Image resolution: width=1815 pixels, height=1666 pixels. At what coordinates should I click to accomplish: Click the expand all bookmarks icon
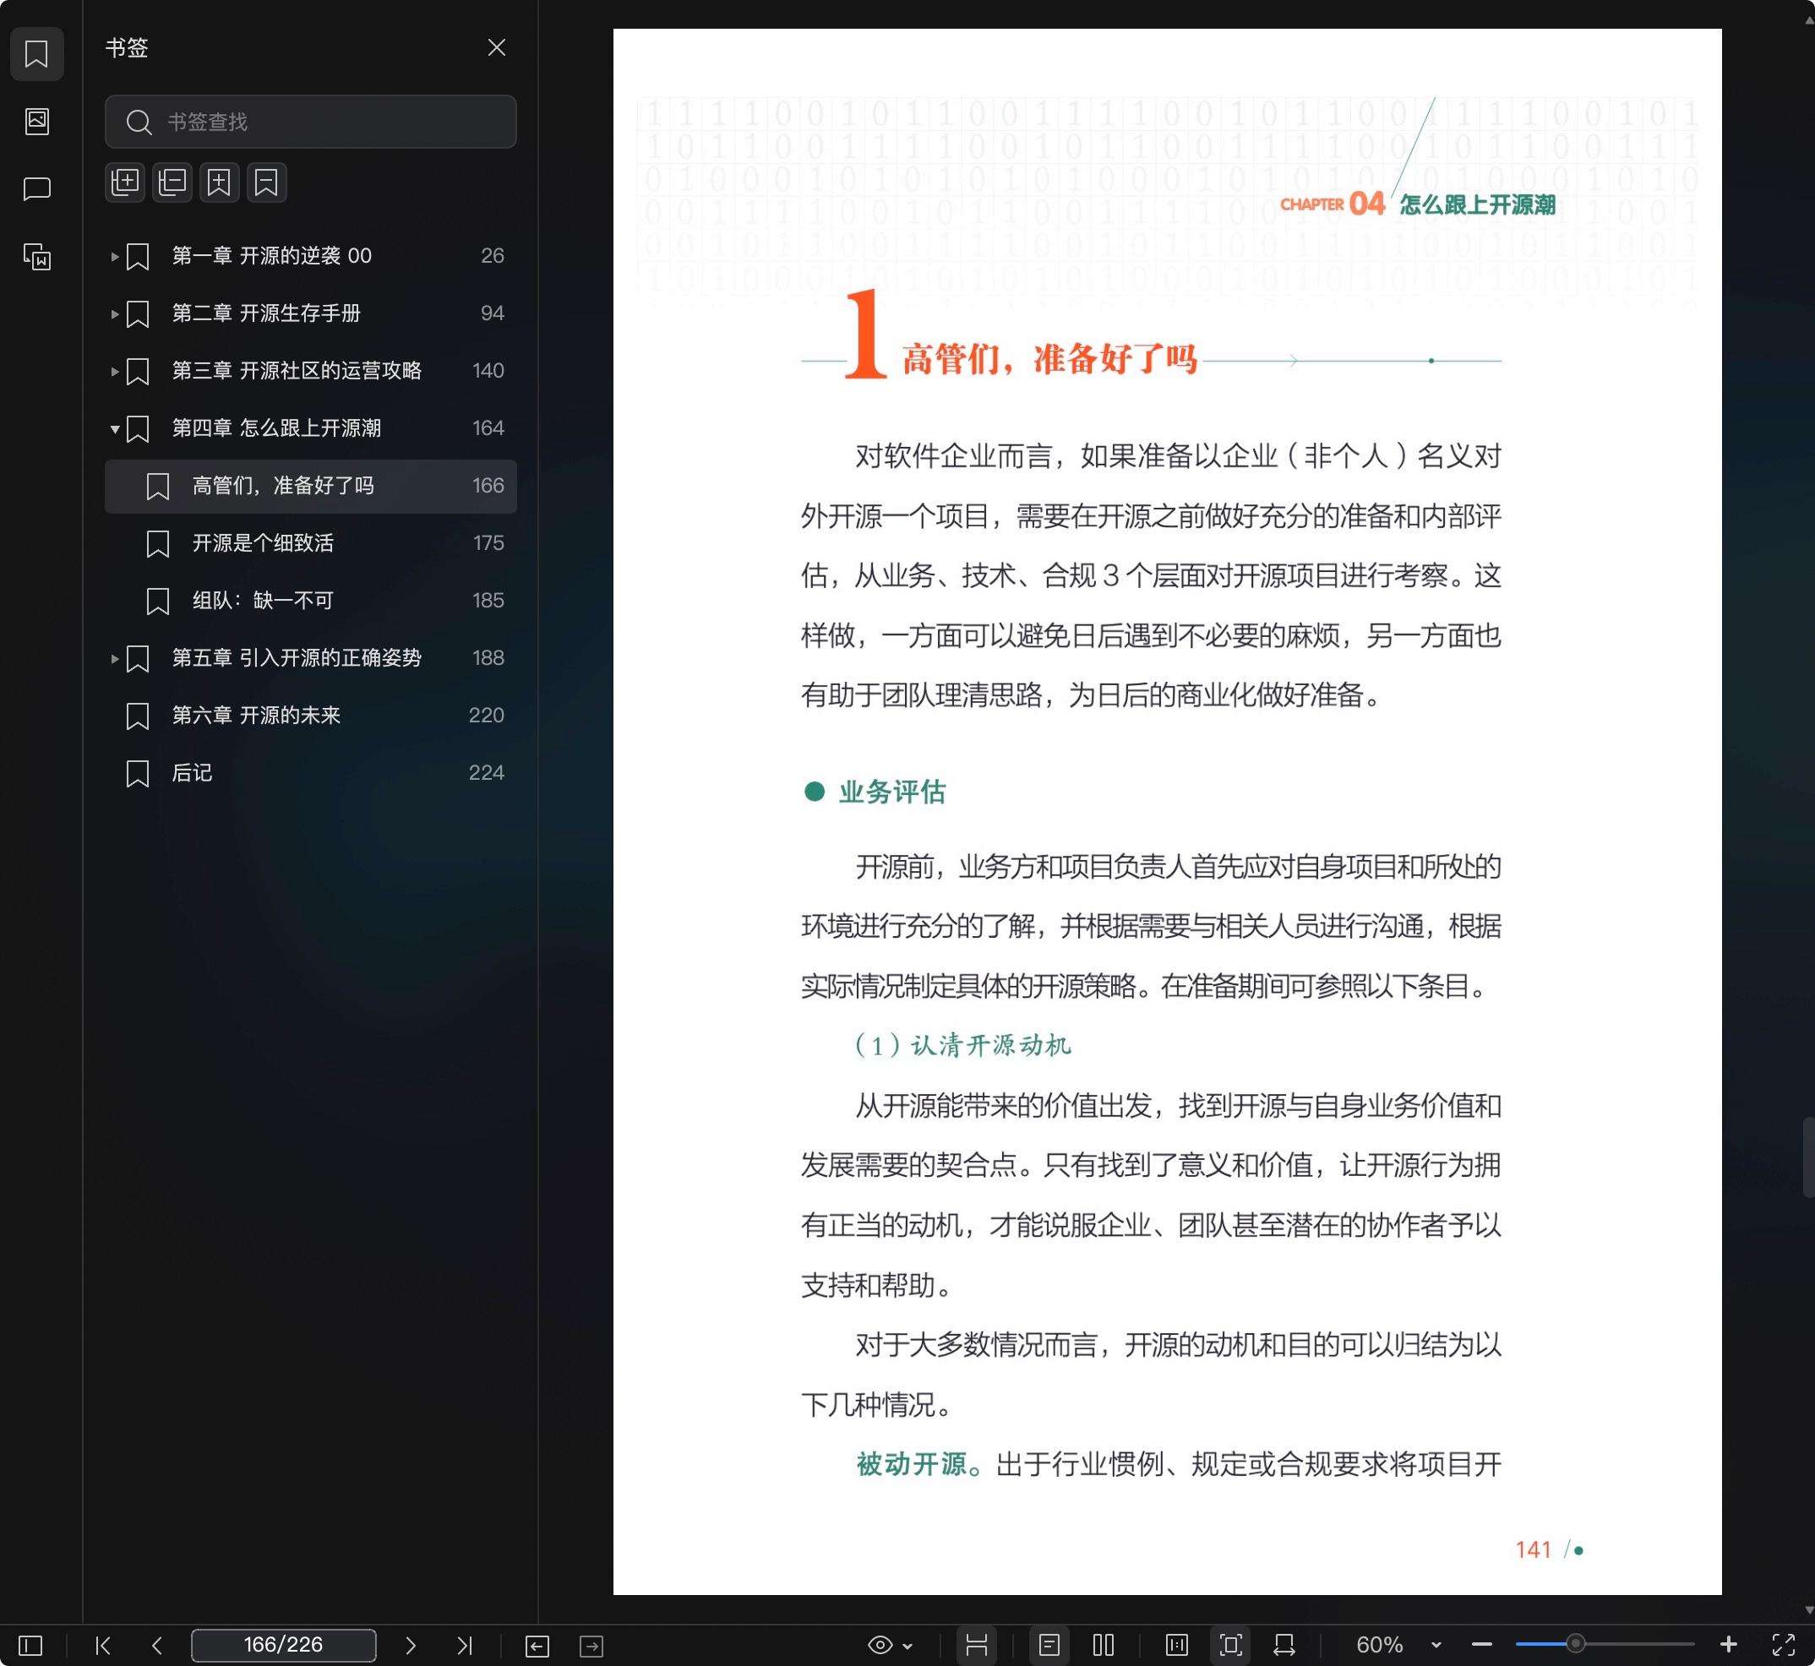[125, 182]
